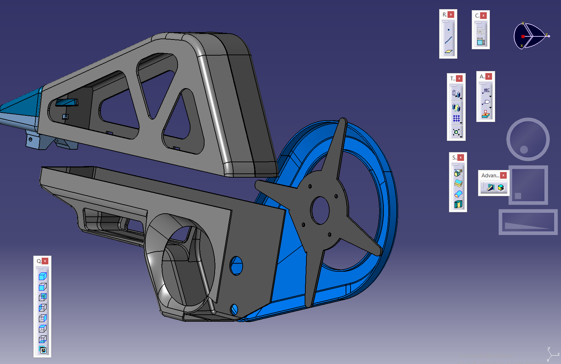Close the Advan... floating toolbar
The height and width of the screenshot is (364, 561).
pos(503,176)
